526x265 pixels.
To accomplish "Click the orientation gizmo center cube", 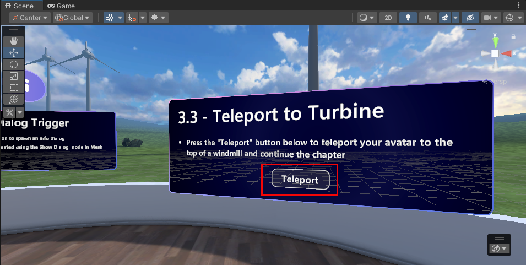I will pos(495,53).
